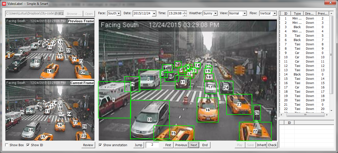338x153 pixels.
Task: Open the Flow dropdown set to Vertical
Action: (x=274, y=13)
